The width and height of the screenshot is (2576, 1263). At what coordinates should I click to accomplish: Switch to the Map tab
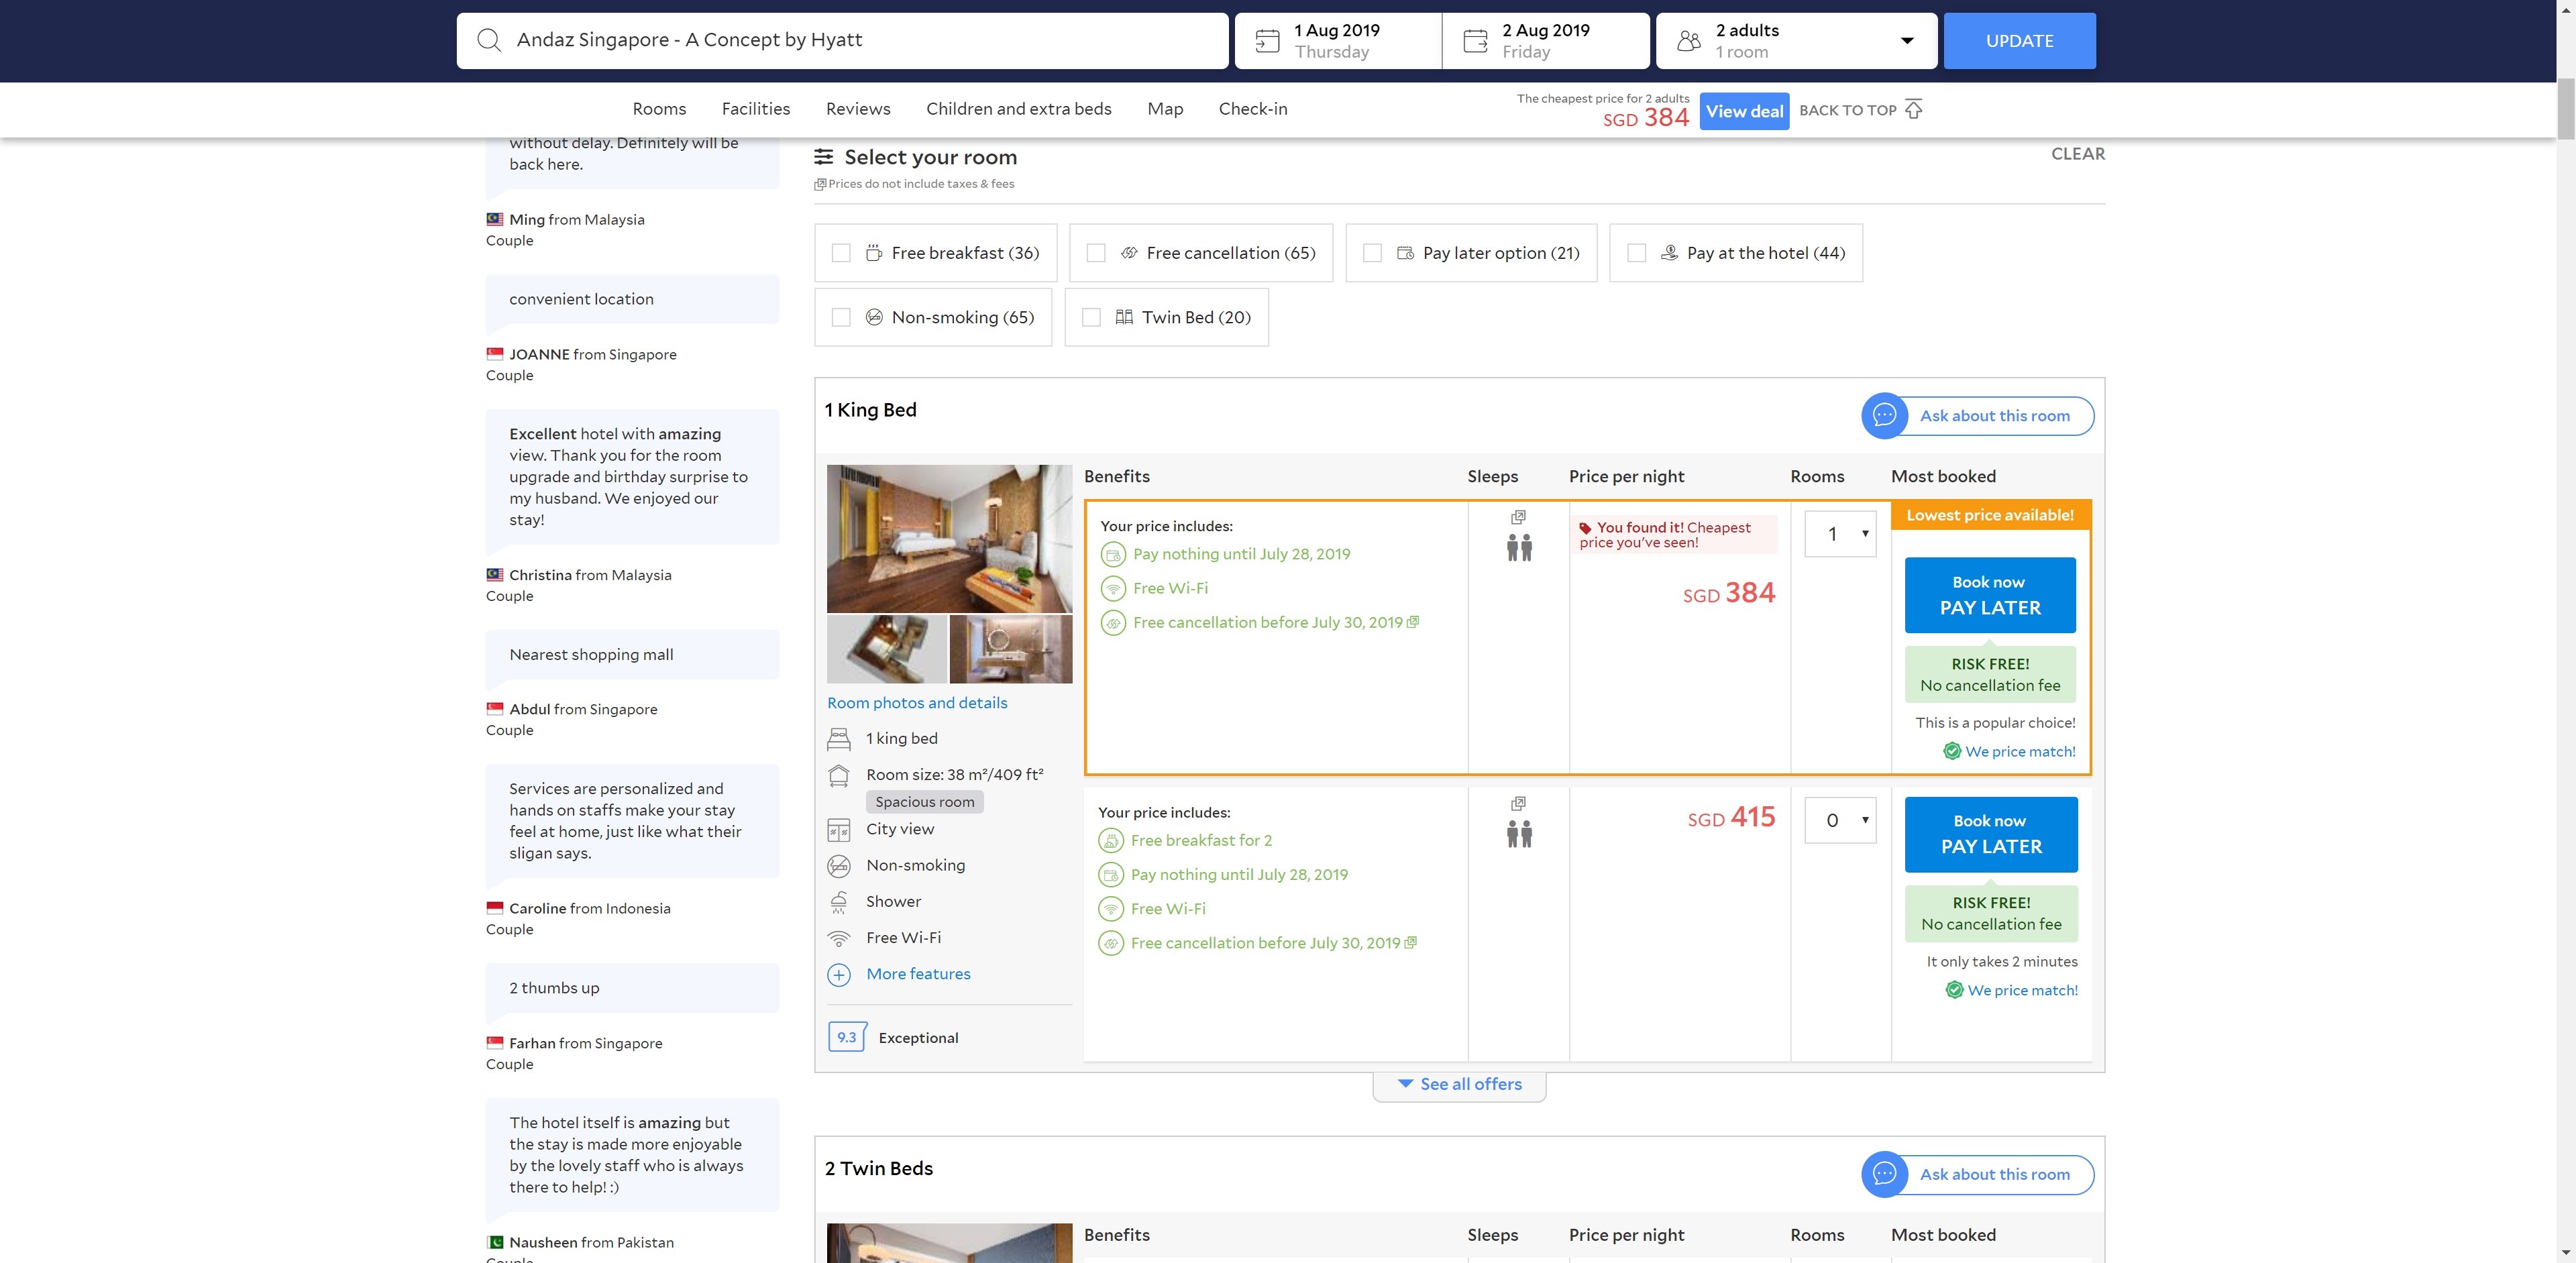pyautogui.click(x=1165, y=109)
